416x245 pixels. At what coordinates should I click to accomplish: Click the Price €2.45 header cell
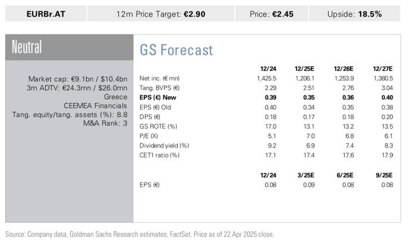pos(272,14)
